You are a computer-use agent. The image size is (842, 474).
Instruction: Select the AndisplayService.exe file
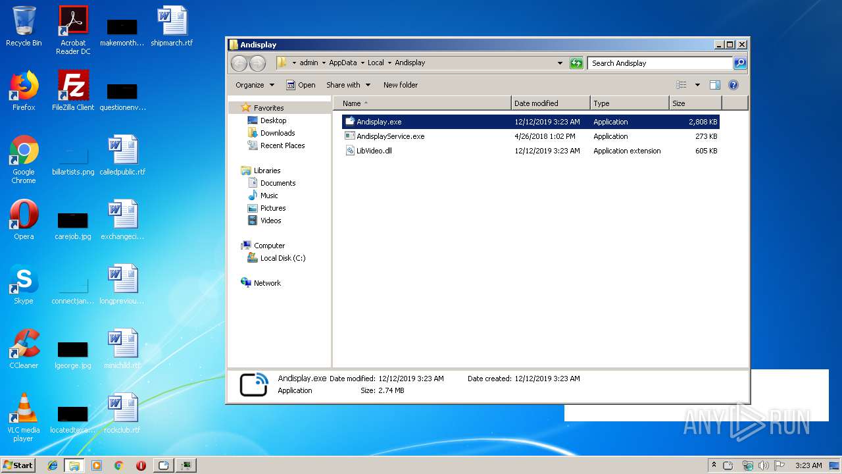[390, 136]
